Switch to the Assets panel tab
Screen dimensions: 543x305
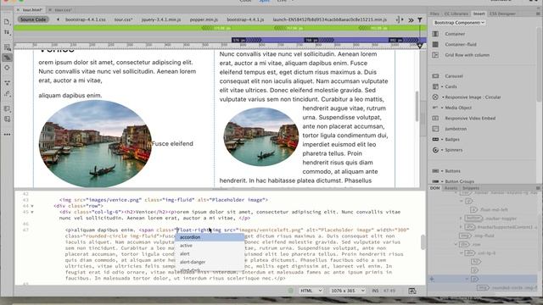[451, 188]
